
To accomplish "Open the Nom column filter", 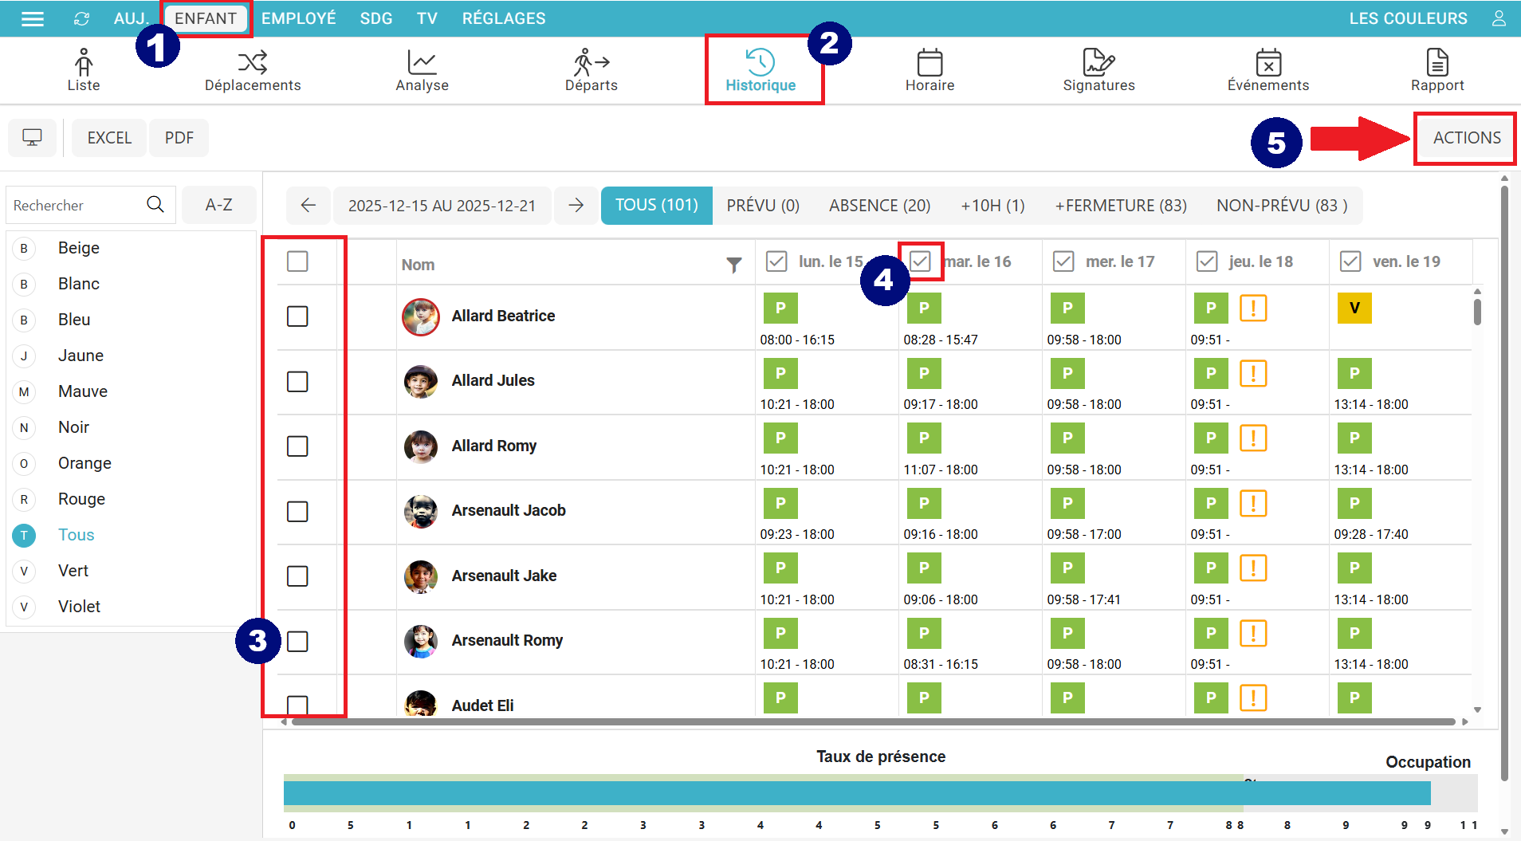I will (733, 265).
